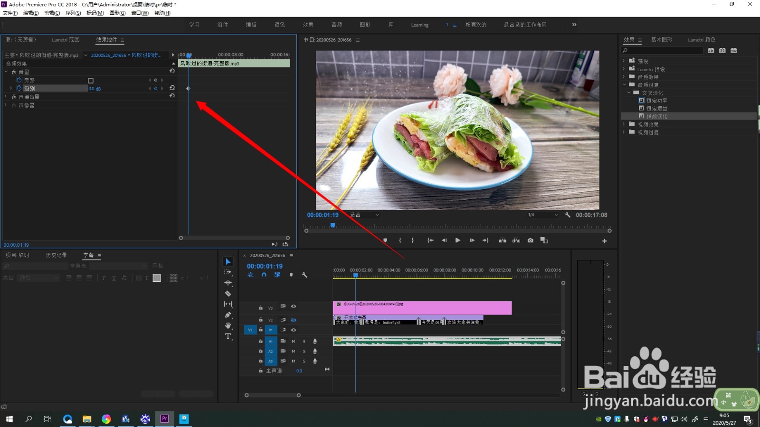The image size is (760, 427).
Task: Mark Out point in Program monitor
Action: [x=412, y=241]
